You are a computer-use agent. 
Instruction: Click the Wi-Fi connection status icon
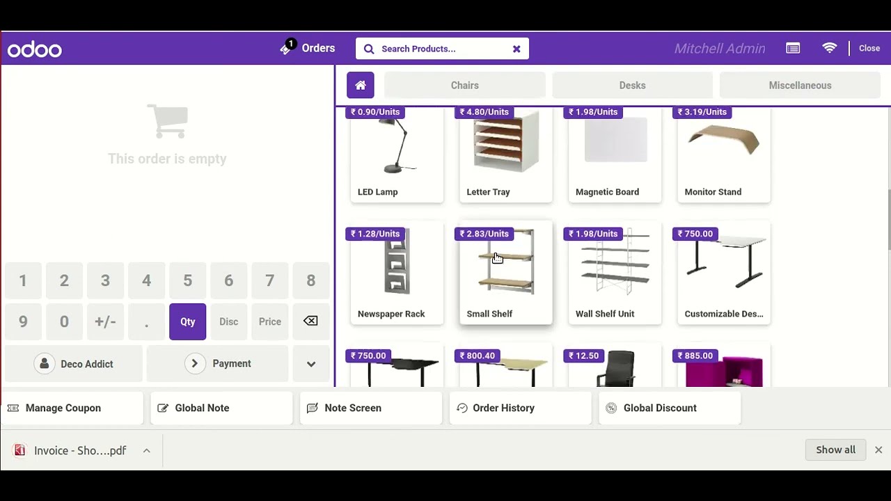[x=830, y=48]
